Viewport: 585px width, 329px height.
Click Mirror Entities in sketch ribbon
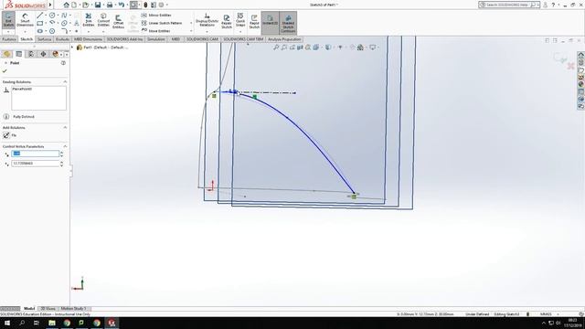[156, 15]
